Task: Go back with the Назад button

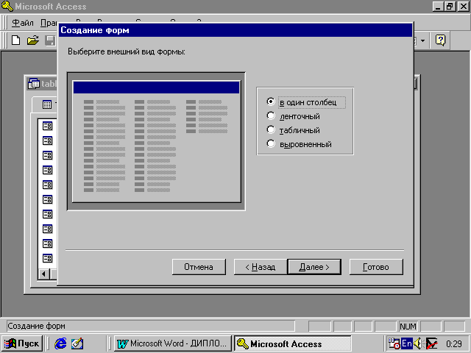Action: [260, 267]
